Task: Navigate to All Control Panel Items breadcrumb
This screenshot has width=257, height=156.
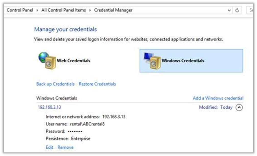Action: 64,10
